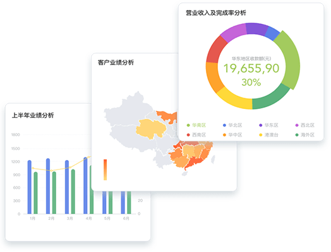This screenshot has width=331, height=252.
Task: Click the red 西南区 legend marker
Action: 188,135
